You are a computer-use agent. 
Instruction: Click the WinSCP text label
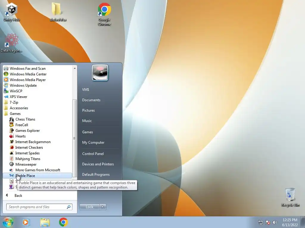(x=16, y=91)
